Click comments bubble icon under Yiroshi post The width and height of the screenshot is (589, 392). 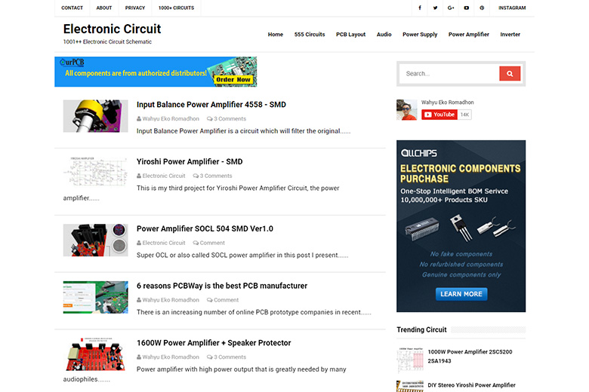tap(196, 176)
